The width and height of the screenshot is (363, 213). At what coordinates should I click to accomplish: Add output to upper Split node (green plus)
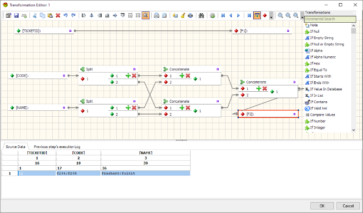coord(128,75)
